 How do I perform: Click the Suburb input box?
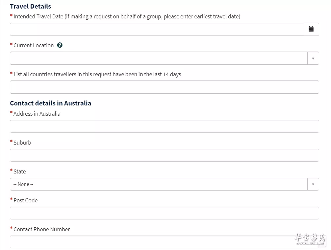[x=165, y=155]
